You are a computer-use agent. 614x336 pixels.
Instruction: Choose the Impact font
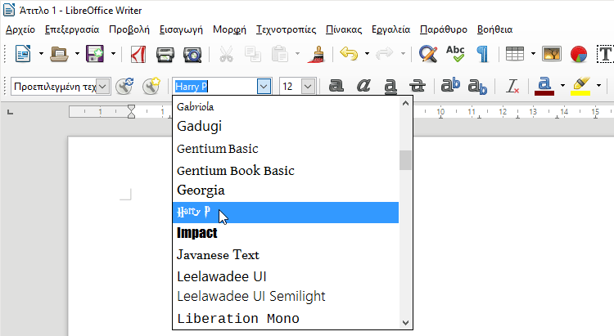(x=286, y=233)
